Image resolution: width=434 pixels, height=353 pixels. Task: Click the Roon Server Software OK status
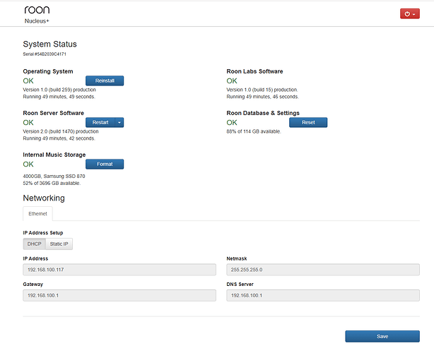28,123
